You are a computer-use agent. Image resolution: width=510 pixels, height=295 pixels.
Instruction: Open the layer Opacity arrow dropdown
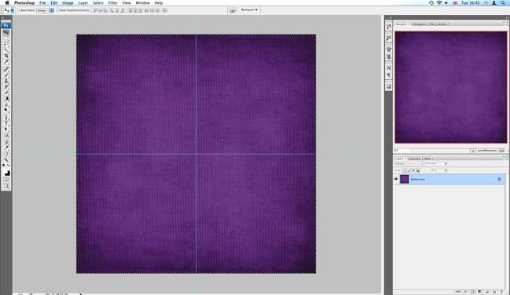[446, 163]
